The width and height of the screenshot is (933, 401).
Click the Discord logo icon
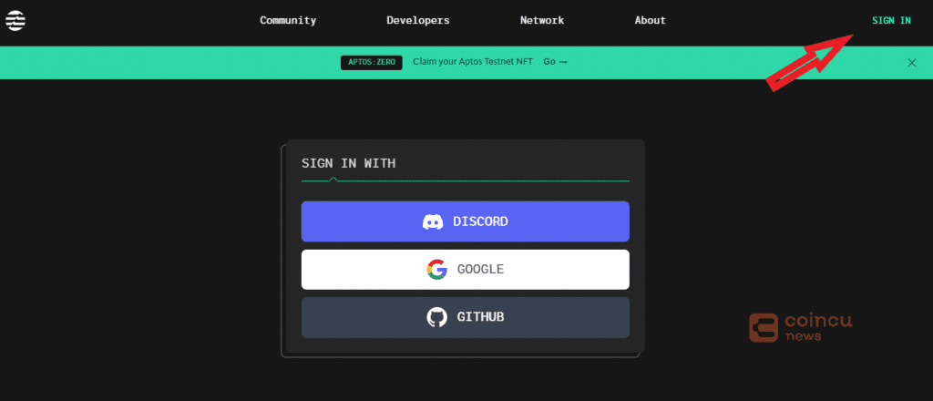tap(433, 222)
